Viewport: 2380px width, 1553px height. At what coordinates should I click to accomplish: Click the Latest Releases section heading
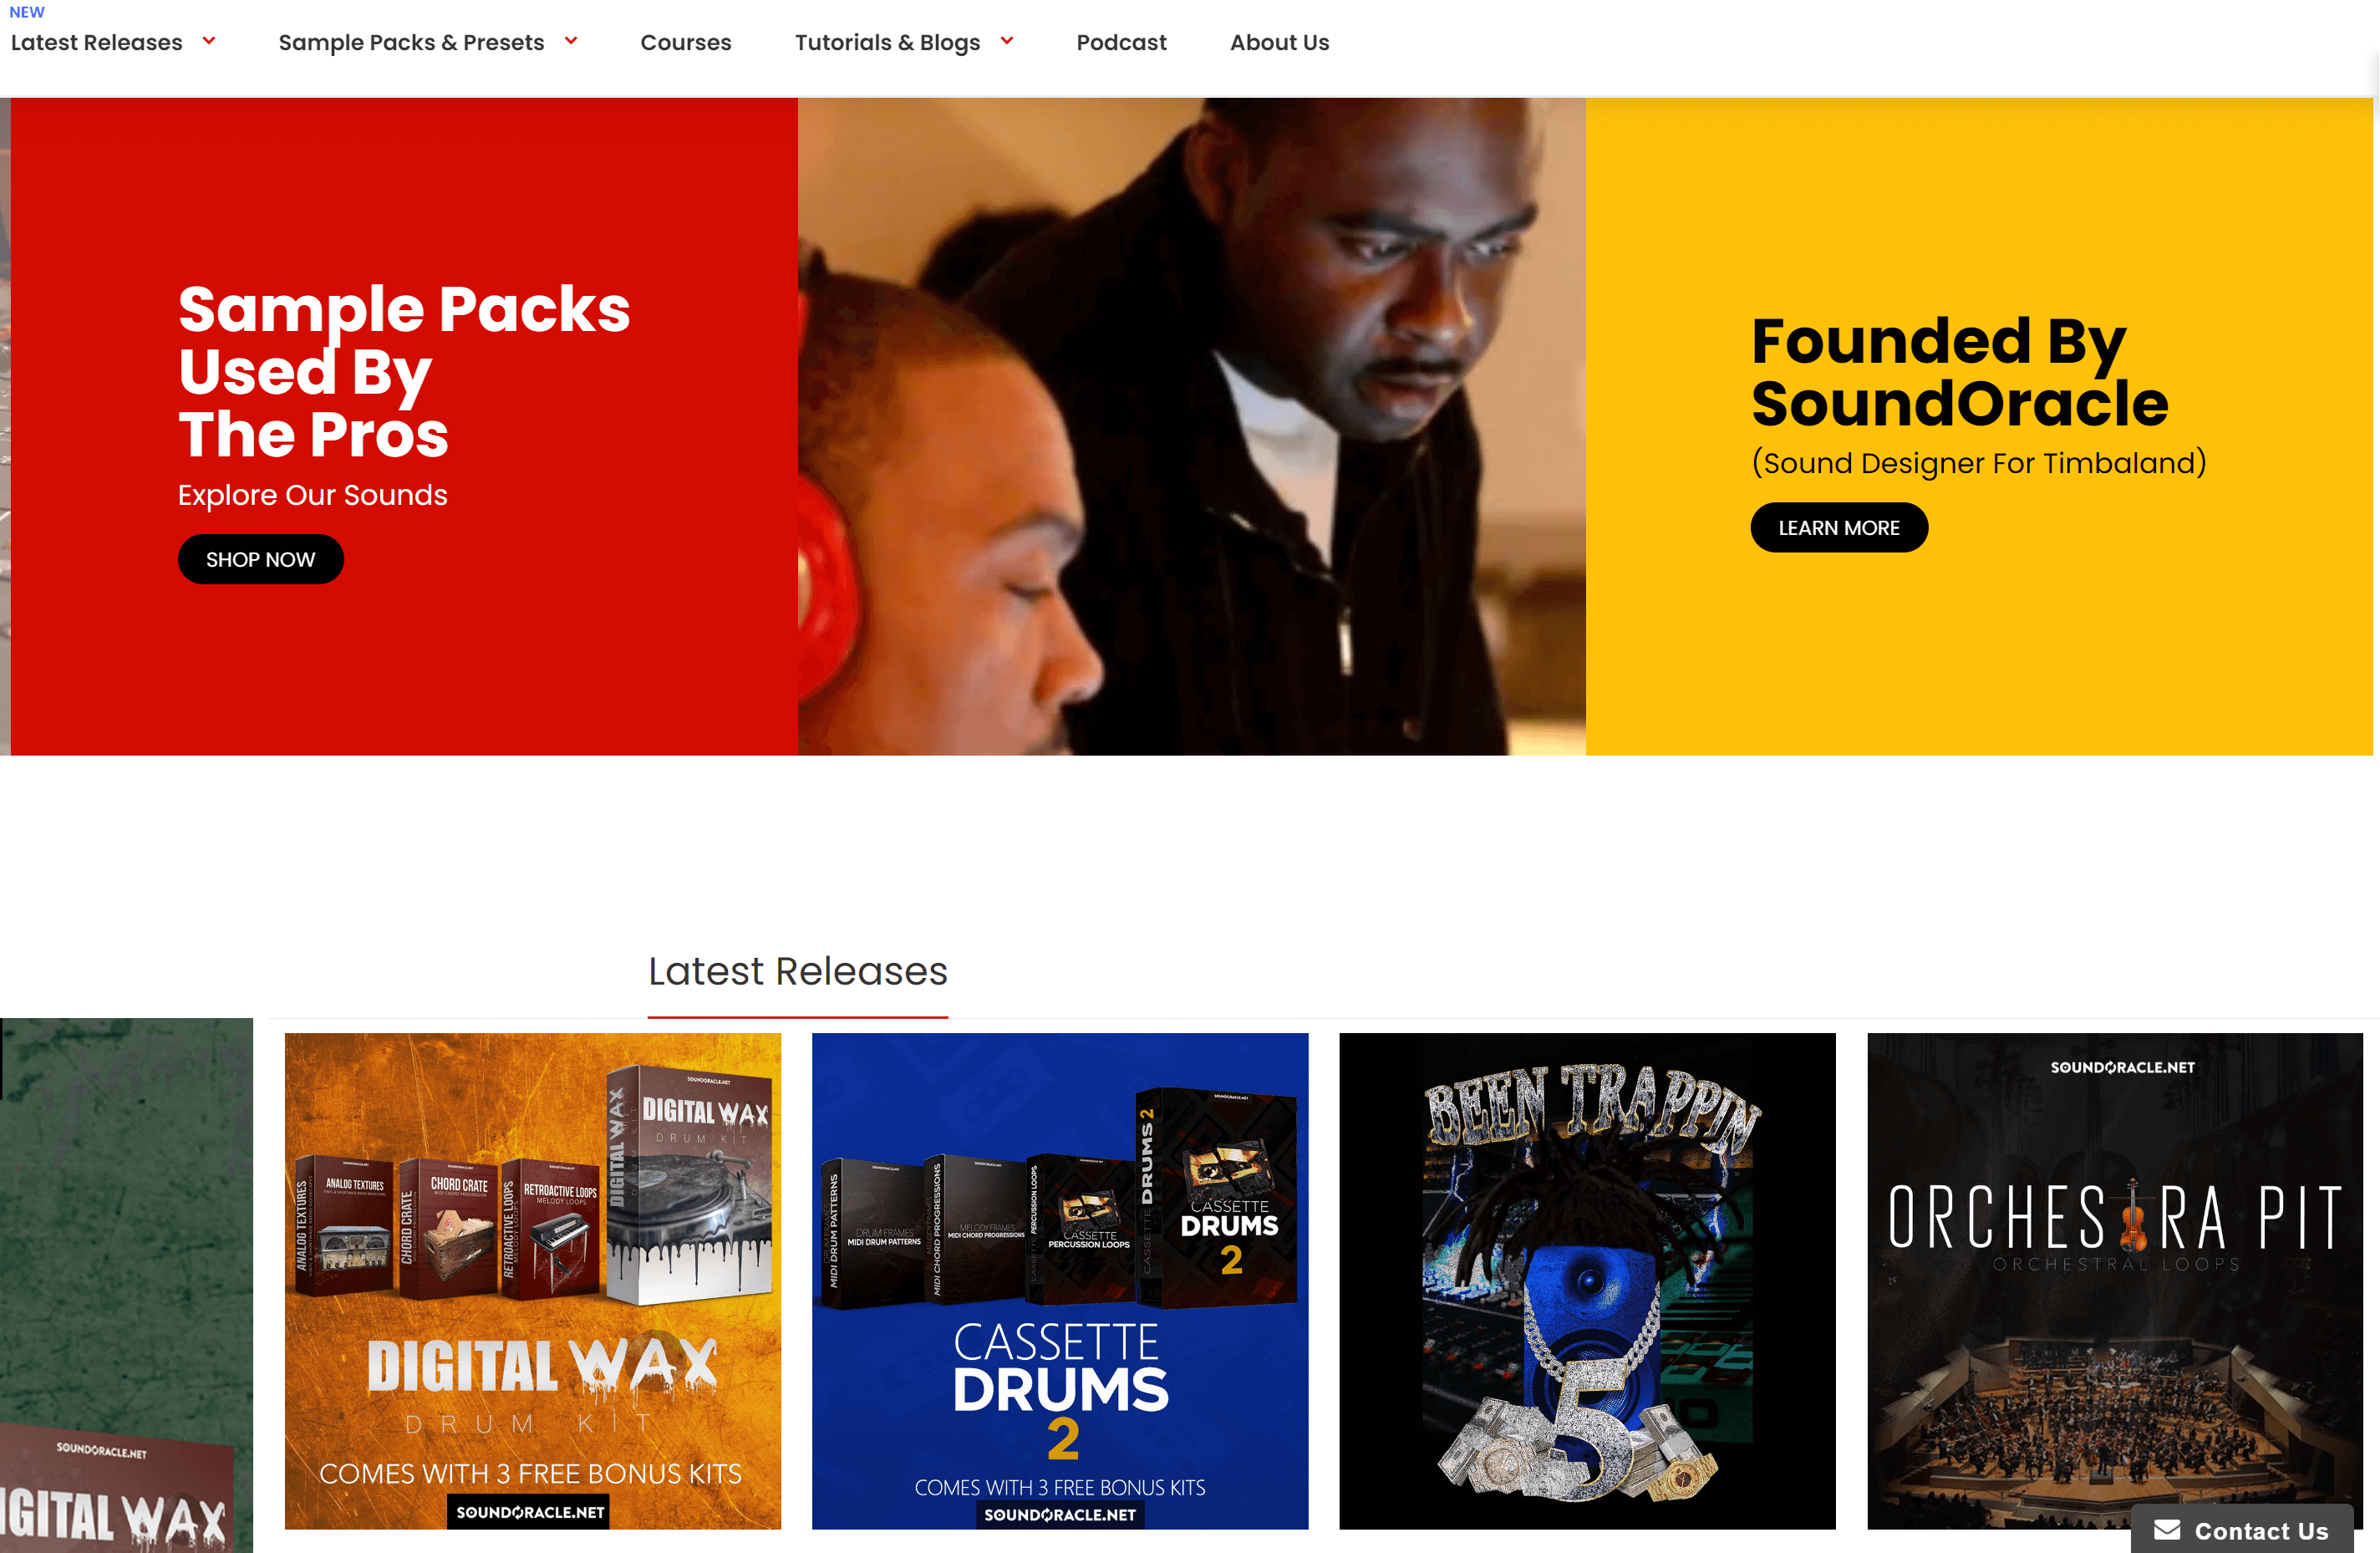pos(798,970)
